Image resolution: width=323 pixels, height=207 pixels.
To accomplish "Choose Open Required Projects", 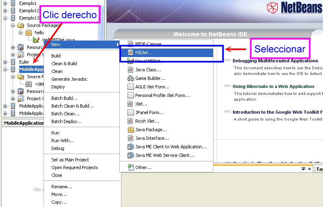I will 82,167.
